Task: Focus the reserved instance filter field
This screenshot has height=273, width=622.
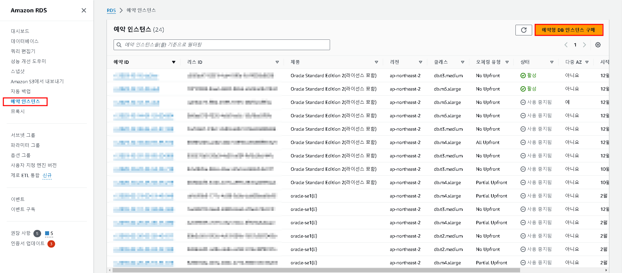Action: coord(222,45)
